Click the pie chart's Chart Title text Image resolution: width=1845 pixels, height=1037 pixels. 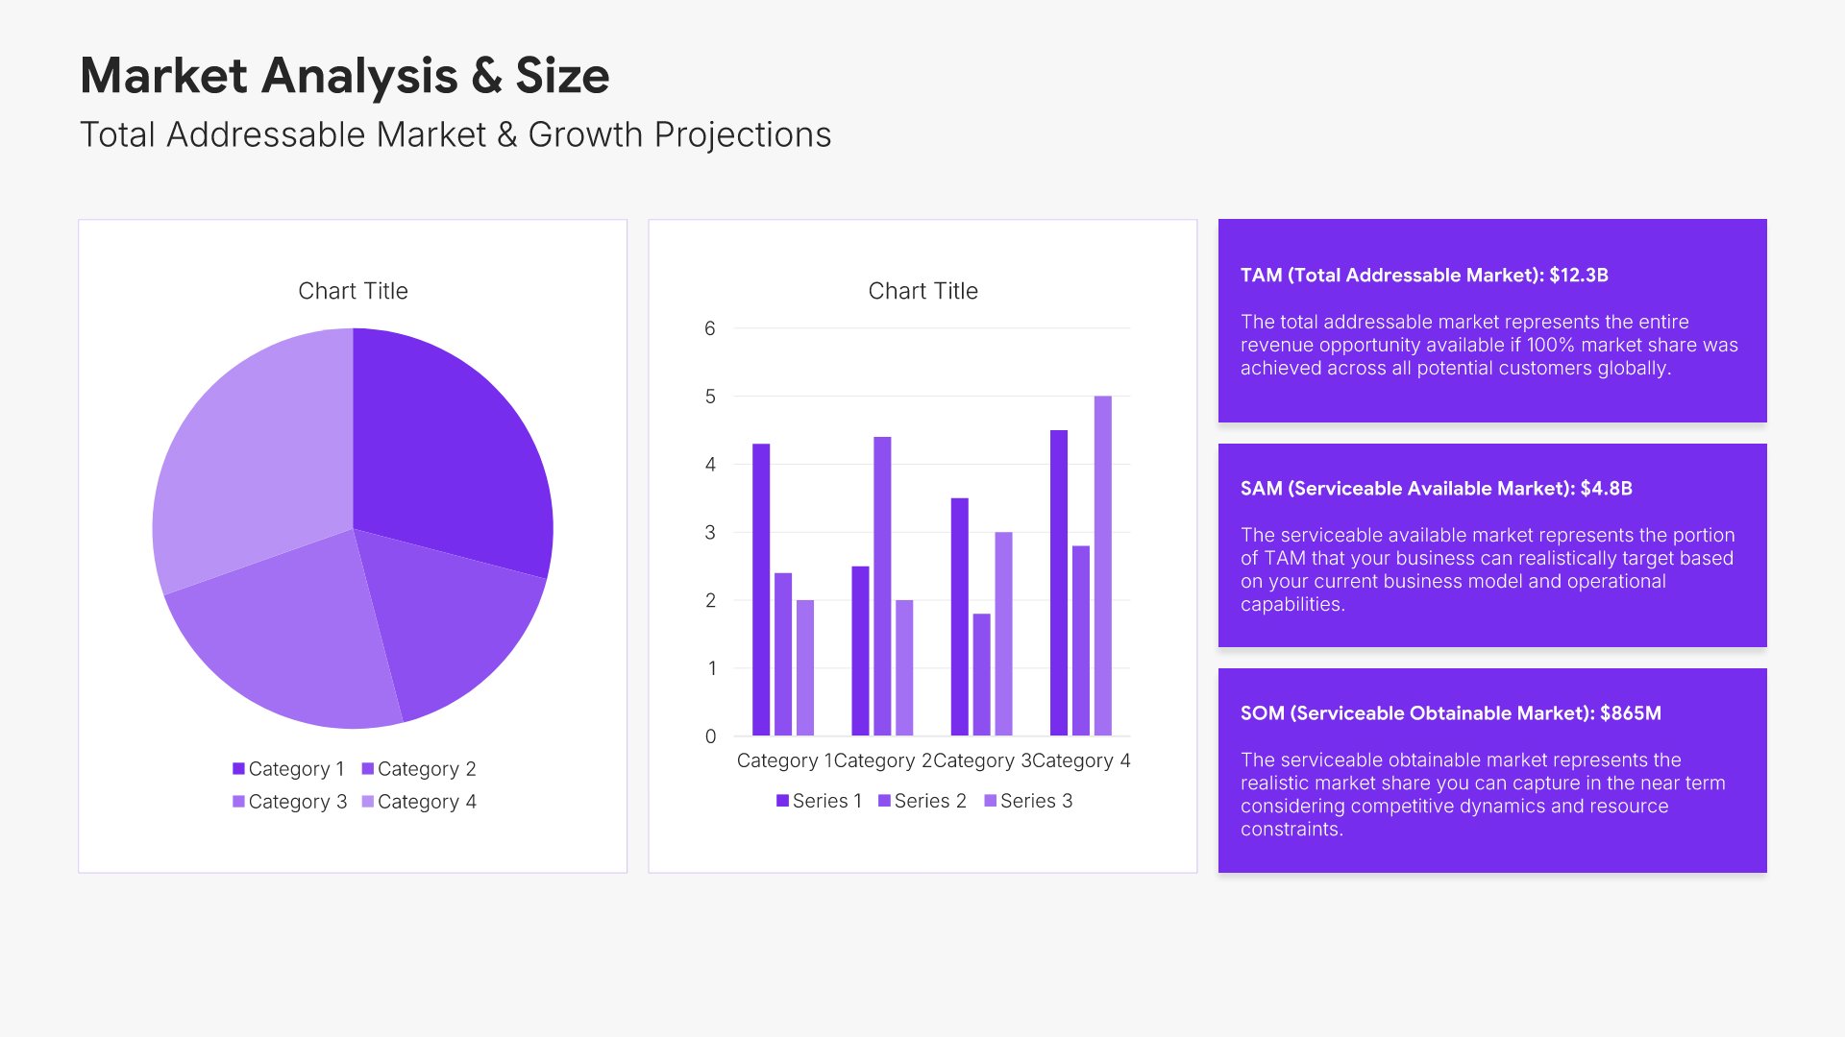[353, 291]
